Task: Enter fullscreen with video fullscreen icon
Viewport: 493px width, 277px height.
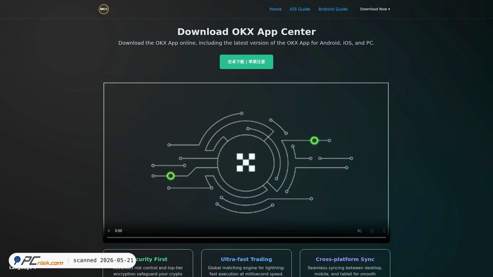Action: 372,231
